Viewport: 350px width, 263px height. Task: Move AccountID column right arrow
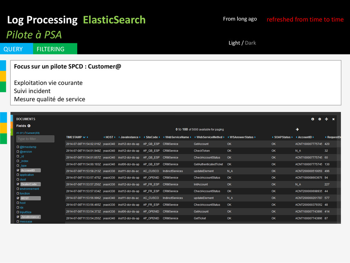click(x=313, y=137)
